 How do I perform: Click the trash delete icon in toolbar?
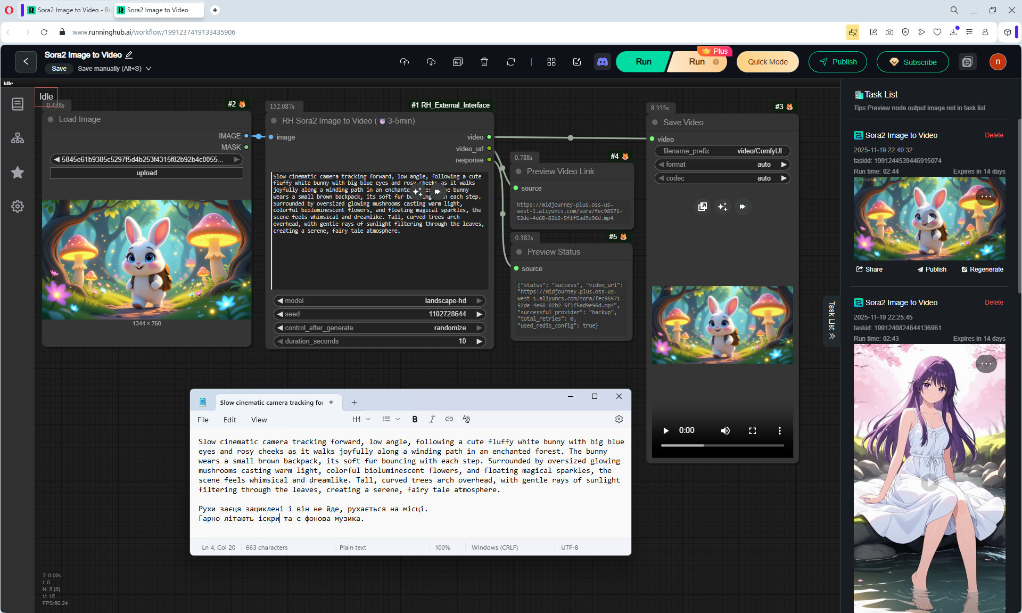point(484,62)
